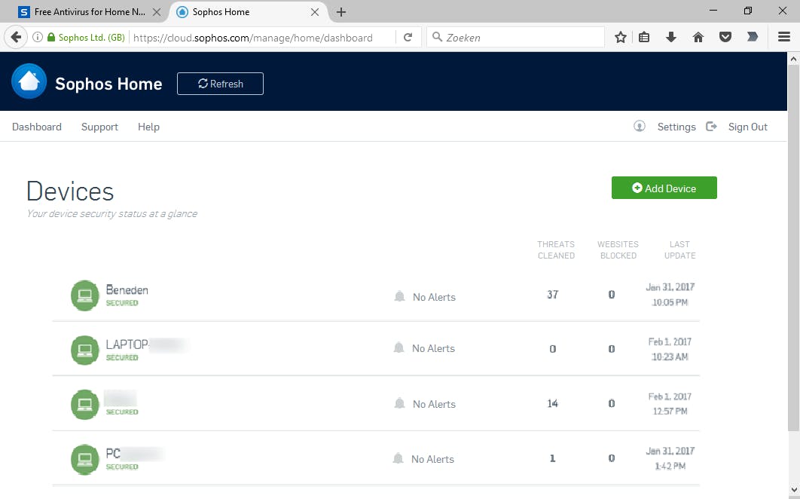Go to browser home page icon
The image size is (800, 499).
coord(698,37)
